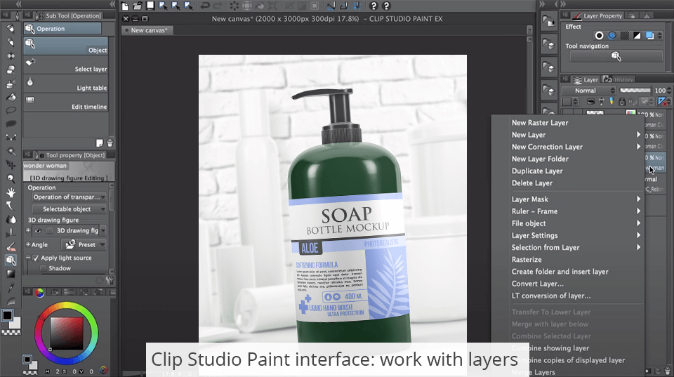Click the Operation sub tool group tab
Image resolution: width=674 pixels, height=377 pixels.
tap(62, 28)
